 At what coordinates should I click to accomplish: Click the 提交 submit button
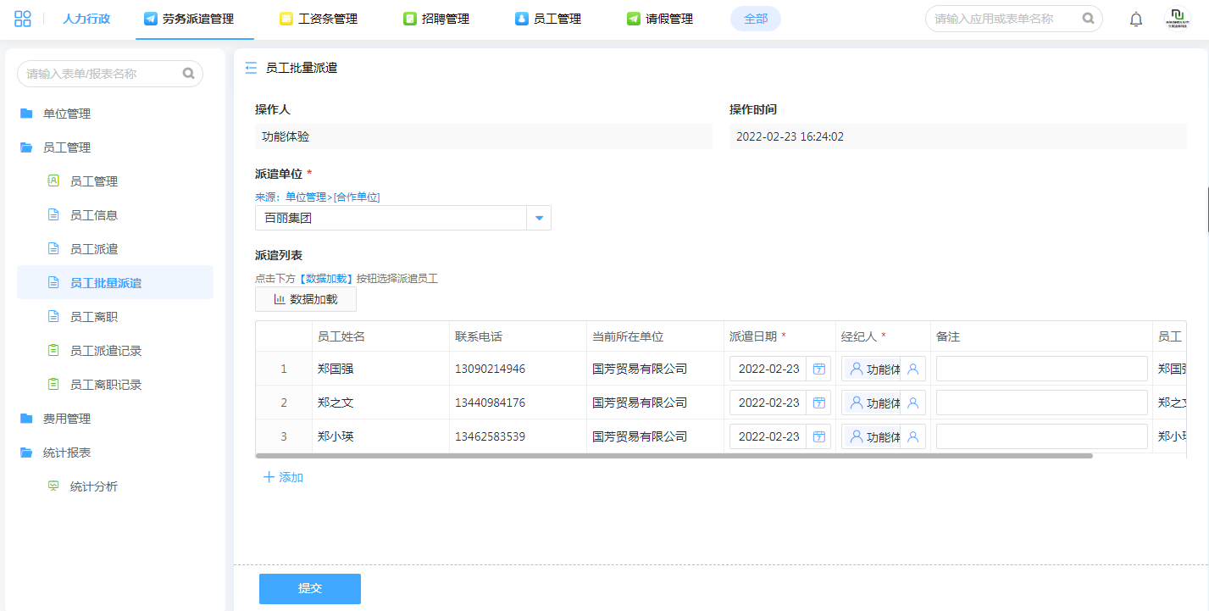coord(310,588)
